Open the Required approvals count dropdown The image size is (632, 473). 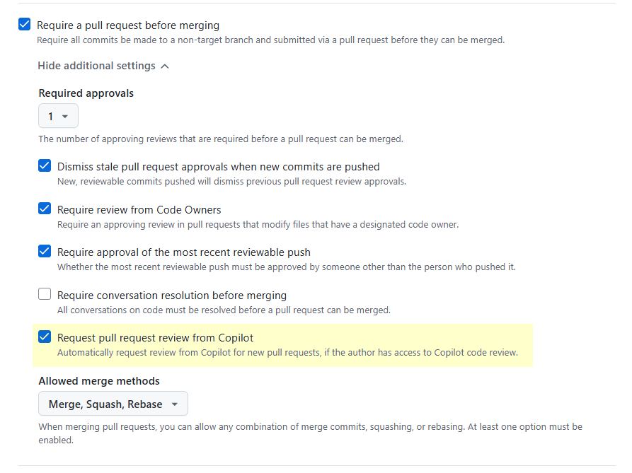[58, 116]
